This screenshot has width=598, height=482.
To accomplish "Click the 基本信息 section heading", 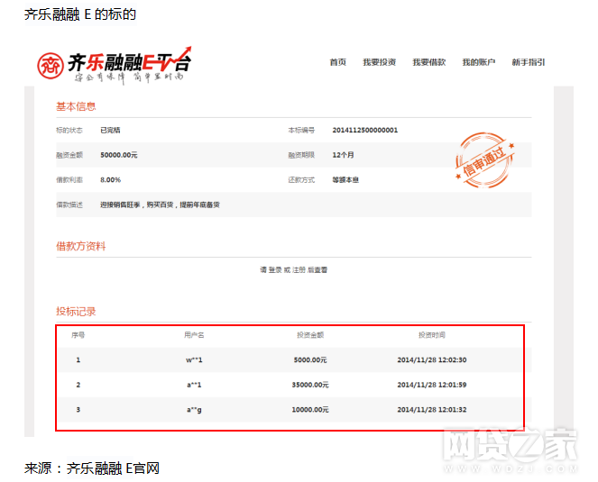I will coord(76,107).
